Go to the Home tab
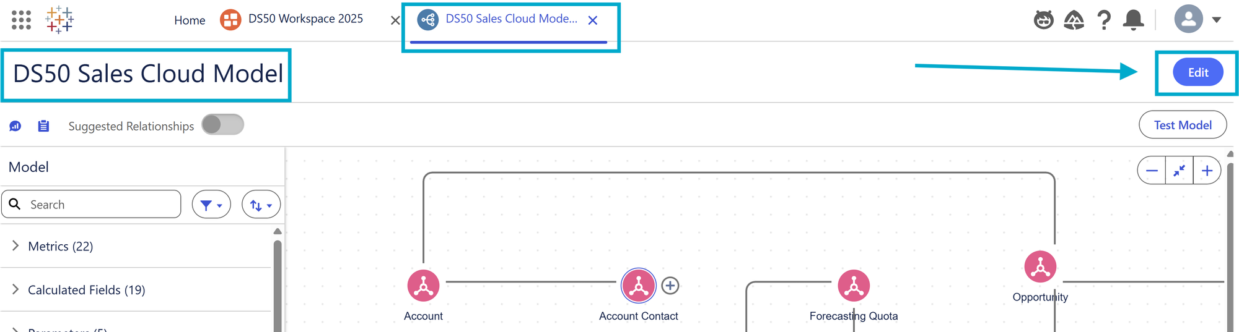The width and height of the screenshot is (1239, 332). (190, 20)
